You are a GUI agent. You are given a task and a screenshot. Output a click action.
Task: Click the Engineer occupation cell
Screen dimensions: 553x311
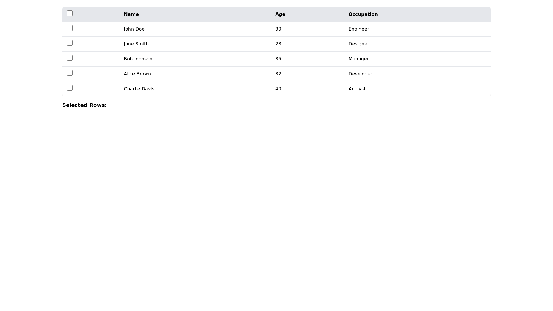coord(359,29)
